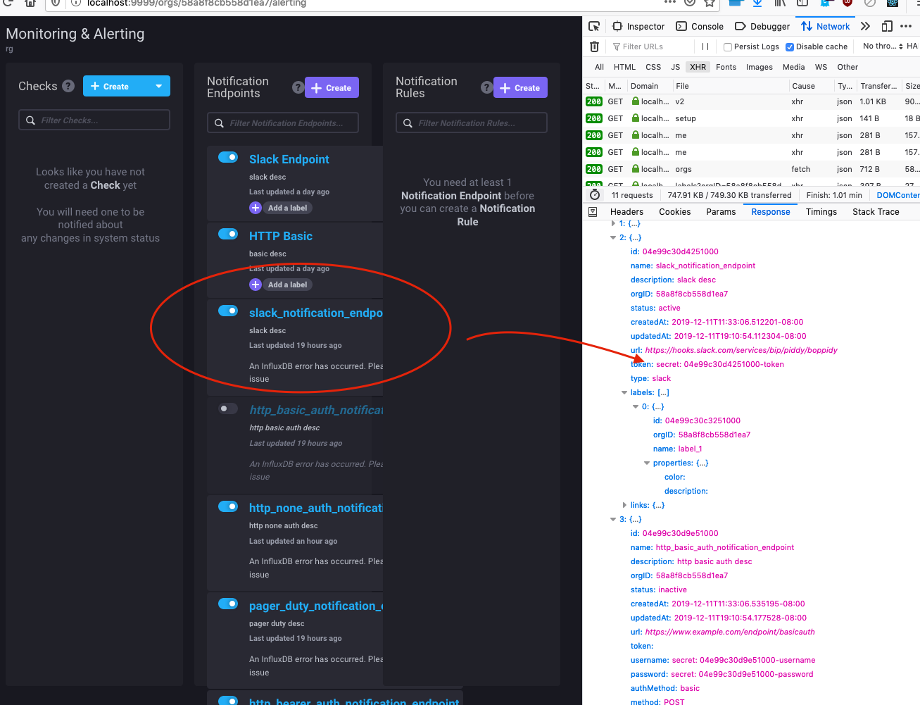The height and width of the screenshot is (705, 920).
Task: Check the Persist Logs checkbox
Action: [x=727, y=46]
